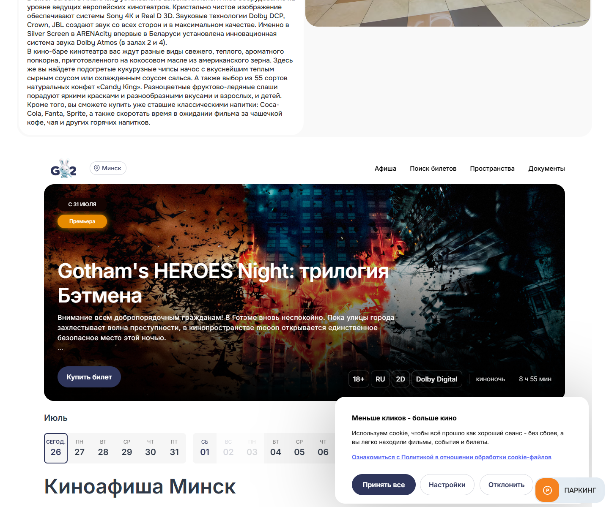The width and height of the screenshot is (609, 507).
Task: Open cookie Настройки
Action: coord(447,485)
